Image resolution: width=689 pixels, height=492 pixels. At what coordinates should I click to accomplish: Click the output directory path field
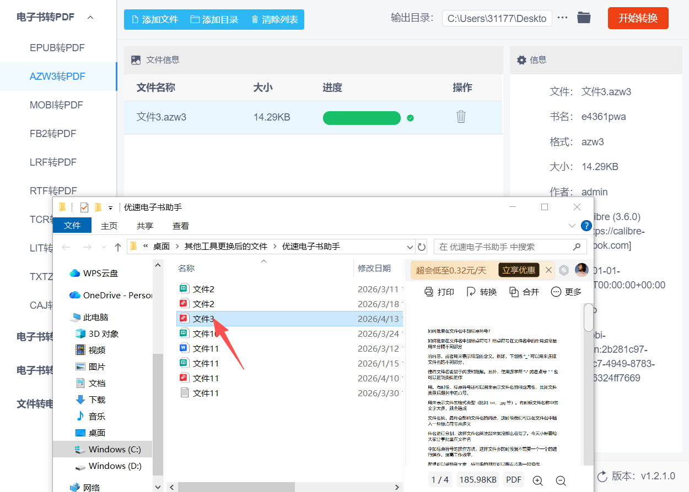[497, 18]
